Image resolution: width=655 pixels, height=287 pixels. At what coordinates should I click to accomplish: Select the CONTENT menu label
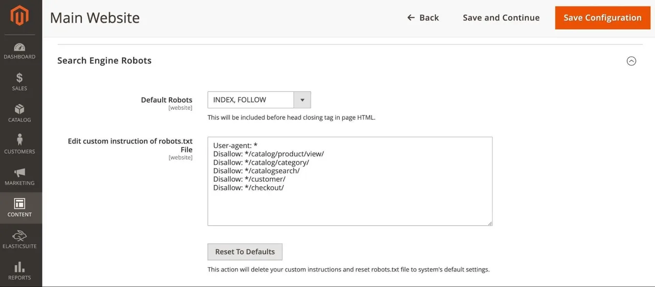[19, 214]
